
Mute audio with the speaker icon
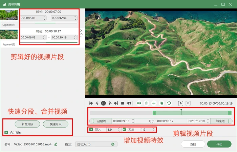coord(129,103)
